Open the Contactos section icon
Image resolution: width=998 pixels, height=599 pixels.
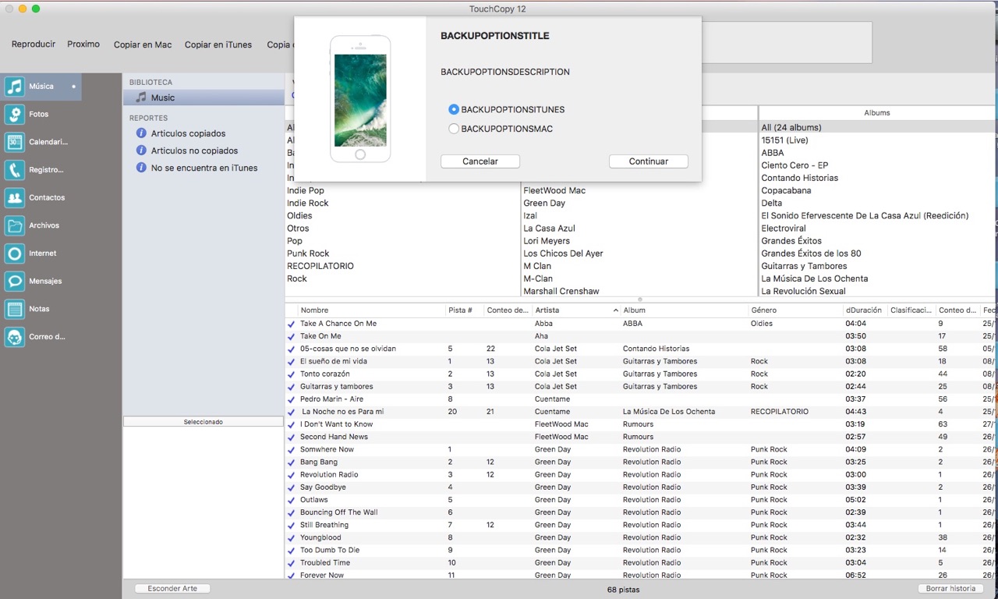(14, 198)
